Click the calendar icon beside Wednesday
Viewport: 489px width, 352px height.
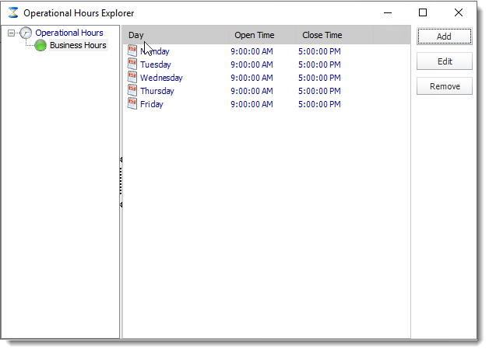click(x=132, y=78)
